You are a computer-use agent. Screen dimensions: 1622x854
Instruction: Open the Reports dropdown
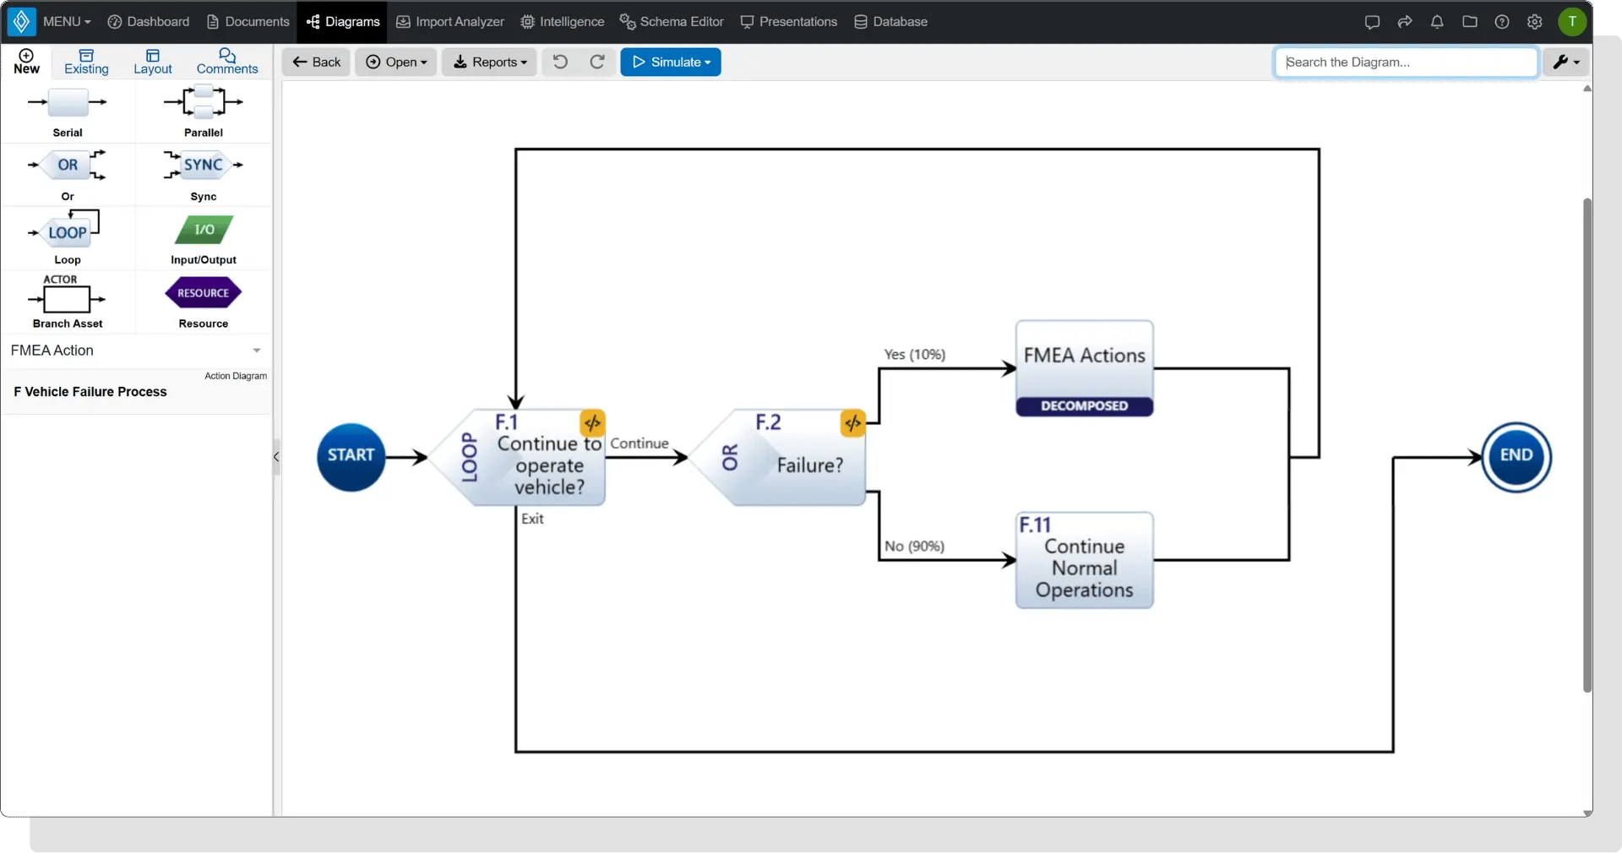[489, 62]
